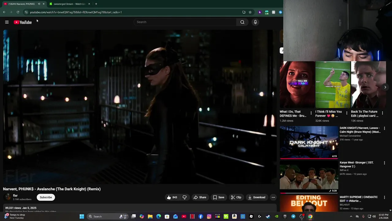The width and height of the screenshot is (392, 221).
Task: Bookmark this page with the star
Action: pos(250,12)
